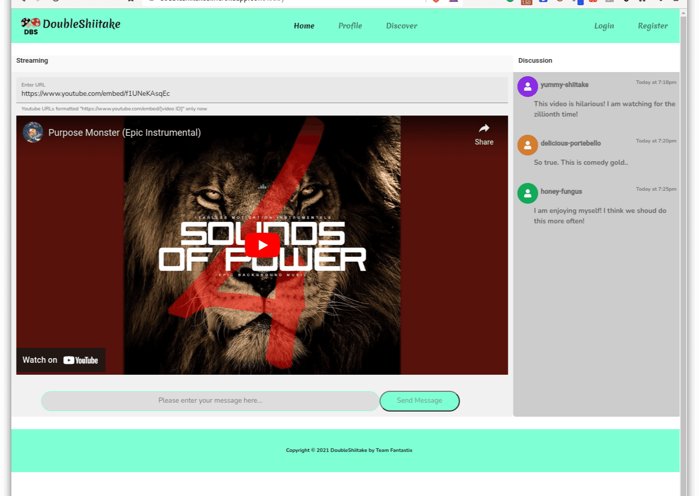Select username yummy-shiitake

(x=564, y=84)
